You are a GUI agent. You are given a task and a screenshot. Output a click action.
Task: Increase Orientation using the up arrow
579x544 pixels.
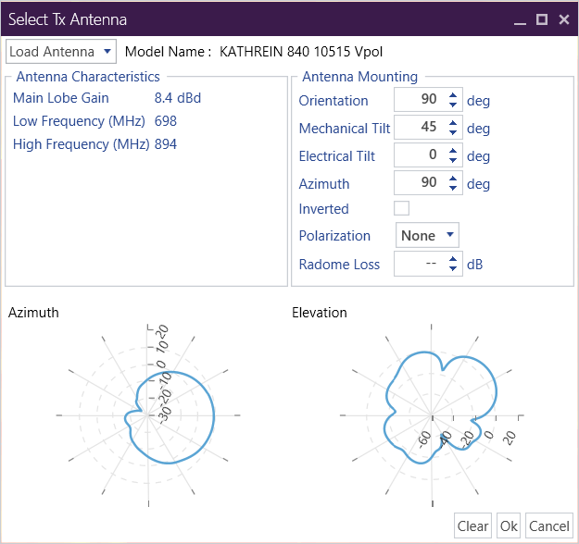click(453, 95)
